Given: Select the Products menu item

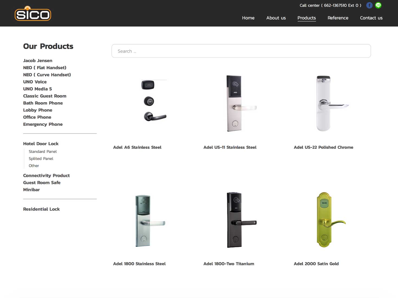Looking at the screenshot, I should pos(306,18).
